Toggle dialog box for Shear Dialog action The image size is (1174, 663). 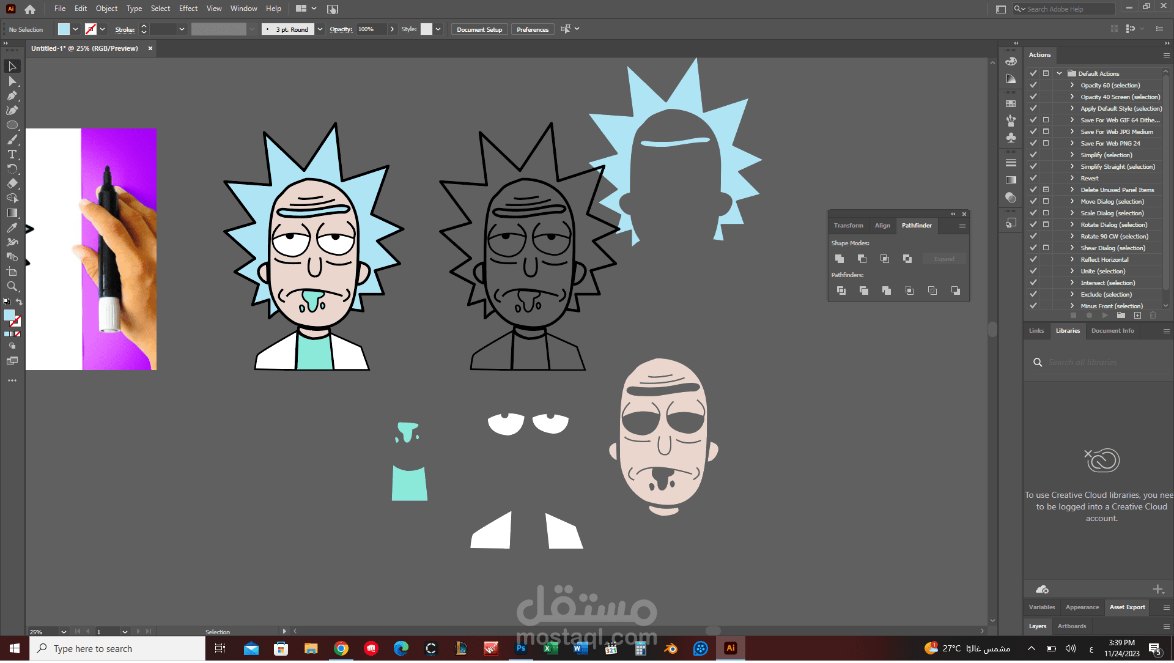click(1046, 248)
